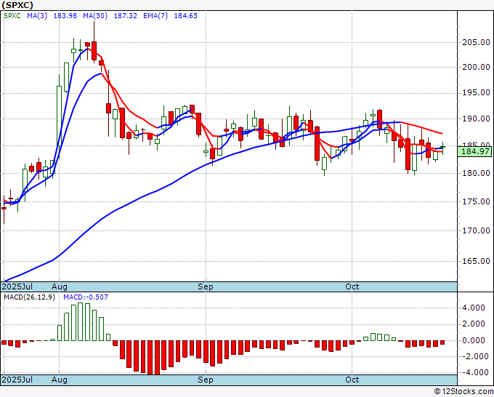This screenshot has height=397, width=494.
Task: Click the 2025Jul label on MACD axis
Action: (17, 380)
